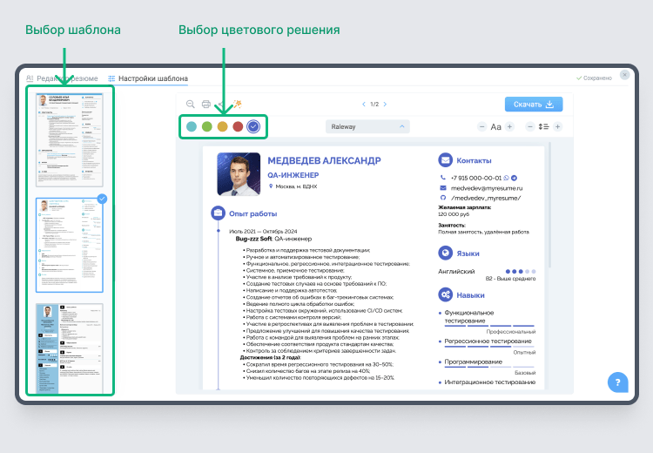
Task: Open the help question mark button
Action: [x=617, y=382]
